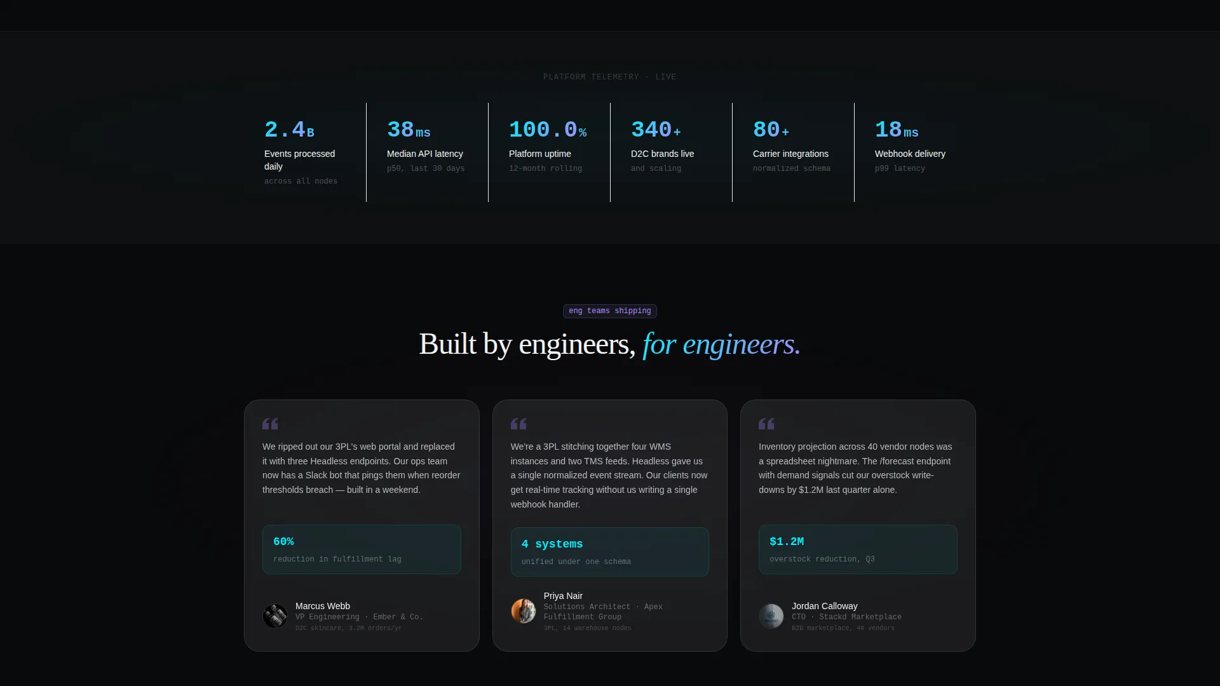Click the '2.4B' events processed figure
Image resolution: width=1220 pixels, height=686 pixels.
click(290, 130)
